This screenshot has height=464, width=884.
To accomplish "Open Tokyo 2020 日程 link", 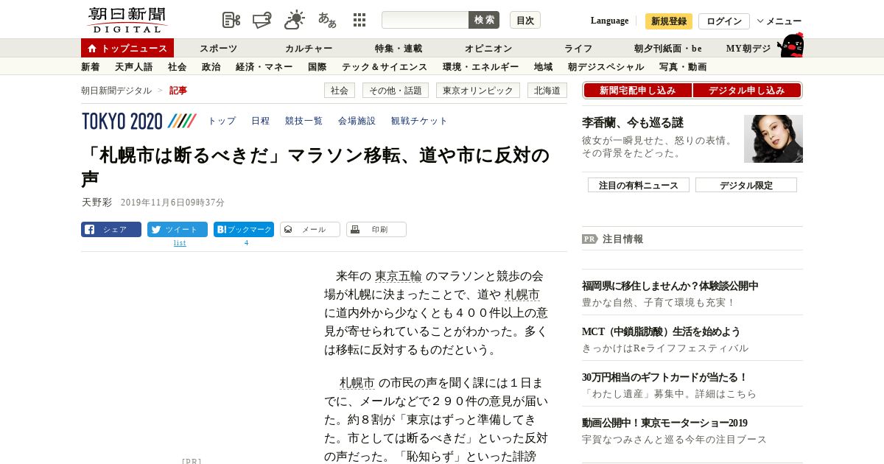I will pos(261,121).
